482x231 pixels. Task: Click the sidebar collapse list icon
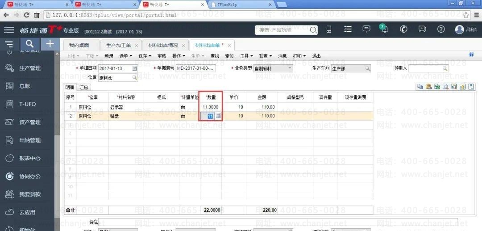pos(9,44)
